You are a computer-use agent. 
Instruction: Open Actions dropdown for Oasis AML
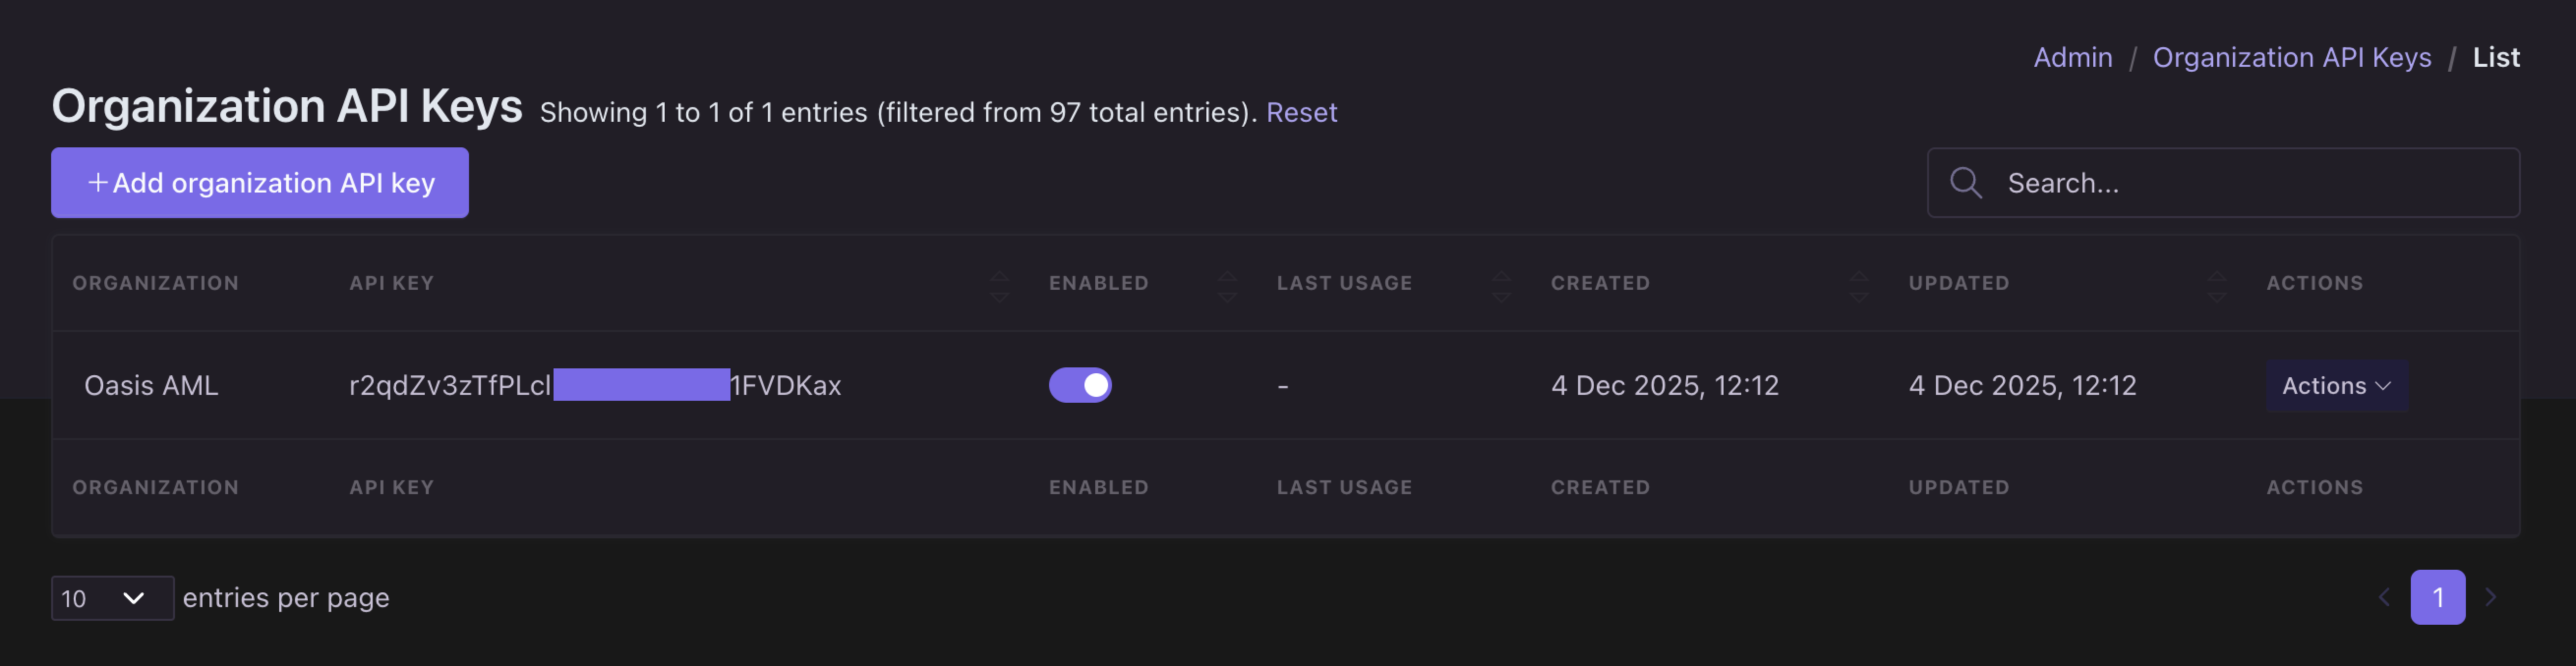pos(2336,386)
